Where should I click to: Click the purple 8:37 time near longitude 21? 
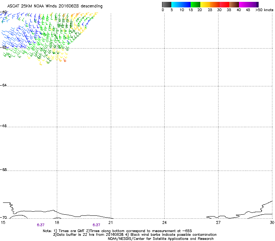[96, 225]
